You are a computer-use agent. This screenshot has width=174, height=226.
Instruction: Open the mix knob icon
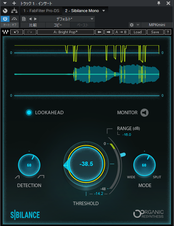pos(5,11)
